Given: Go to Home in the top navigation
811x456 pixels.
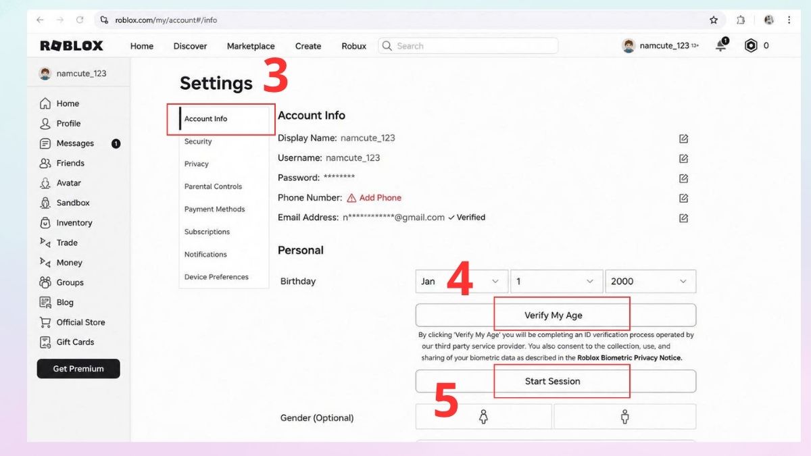Looking at the screenshot, I should click(x=142, y=46).
